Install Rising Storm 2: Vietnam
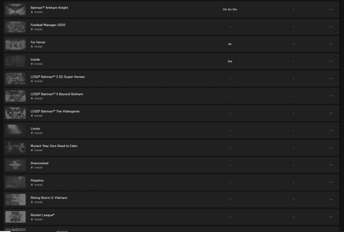This screenshot has width=344, height=232. (x=37, y=202)
